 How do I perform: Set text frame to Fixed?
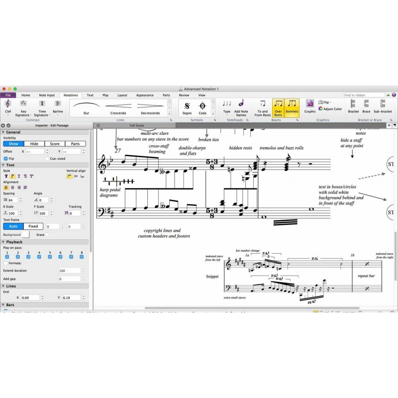pos(34,226)
